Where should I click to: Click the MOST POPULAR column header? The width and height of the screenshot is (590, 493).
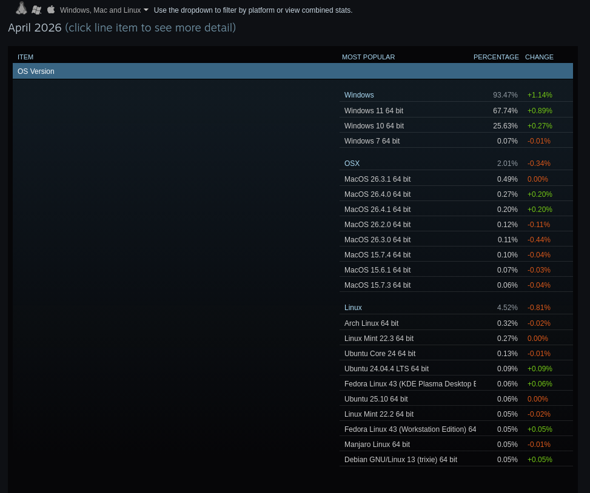point(369,57)
